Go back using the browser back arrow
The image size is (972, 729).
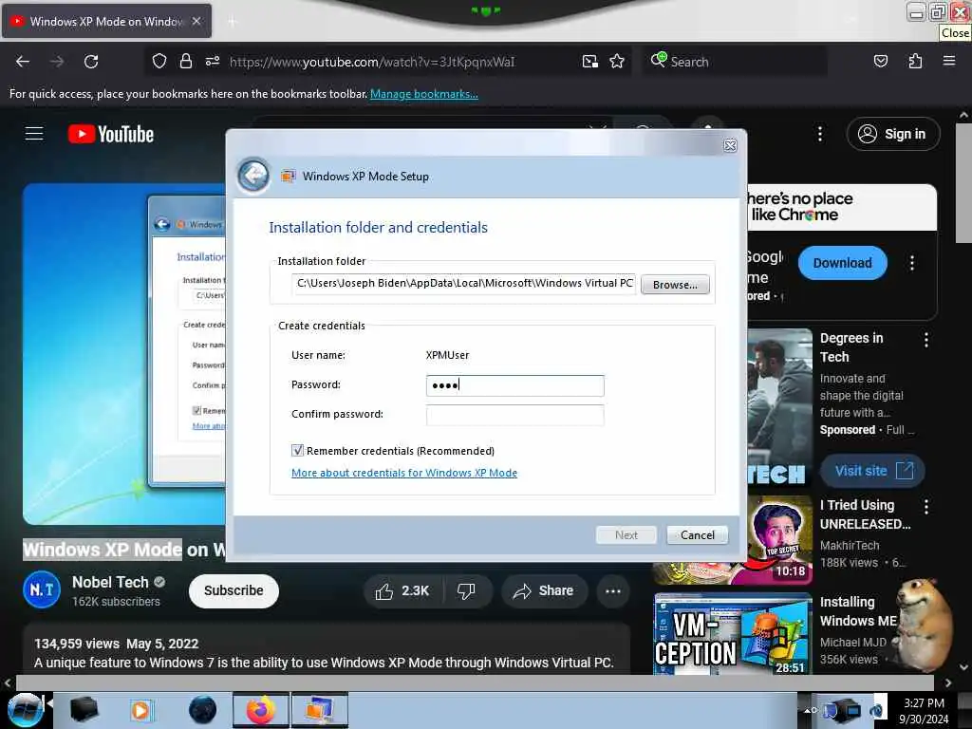23,62
